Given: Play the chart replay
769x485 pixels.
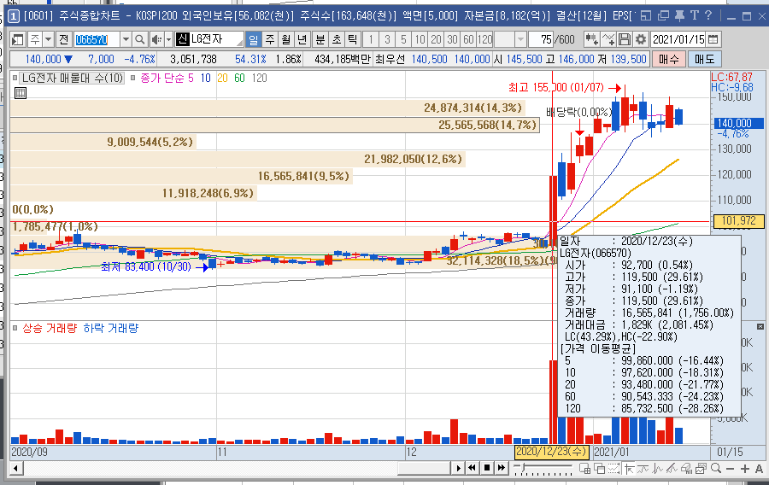Looking at the screenshot, I should [458, 468].
